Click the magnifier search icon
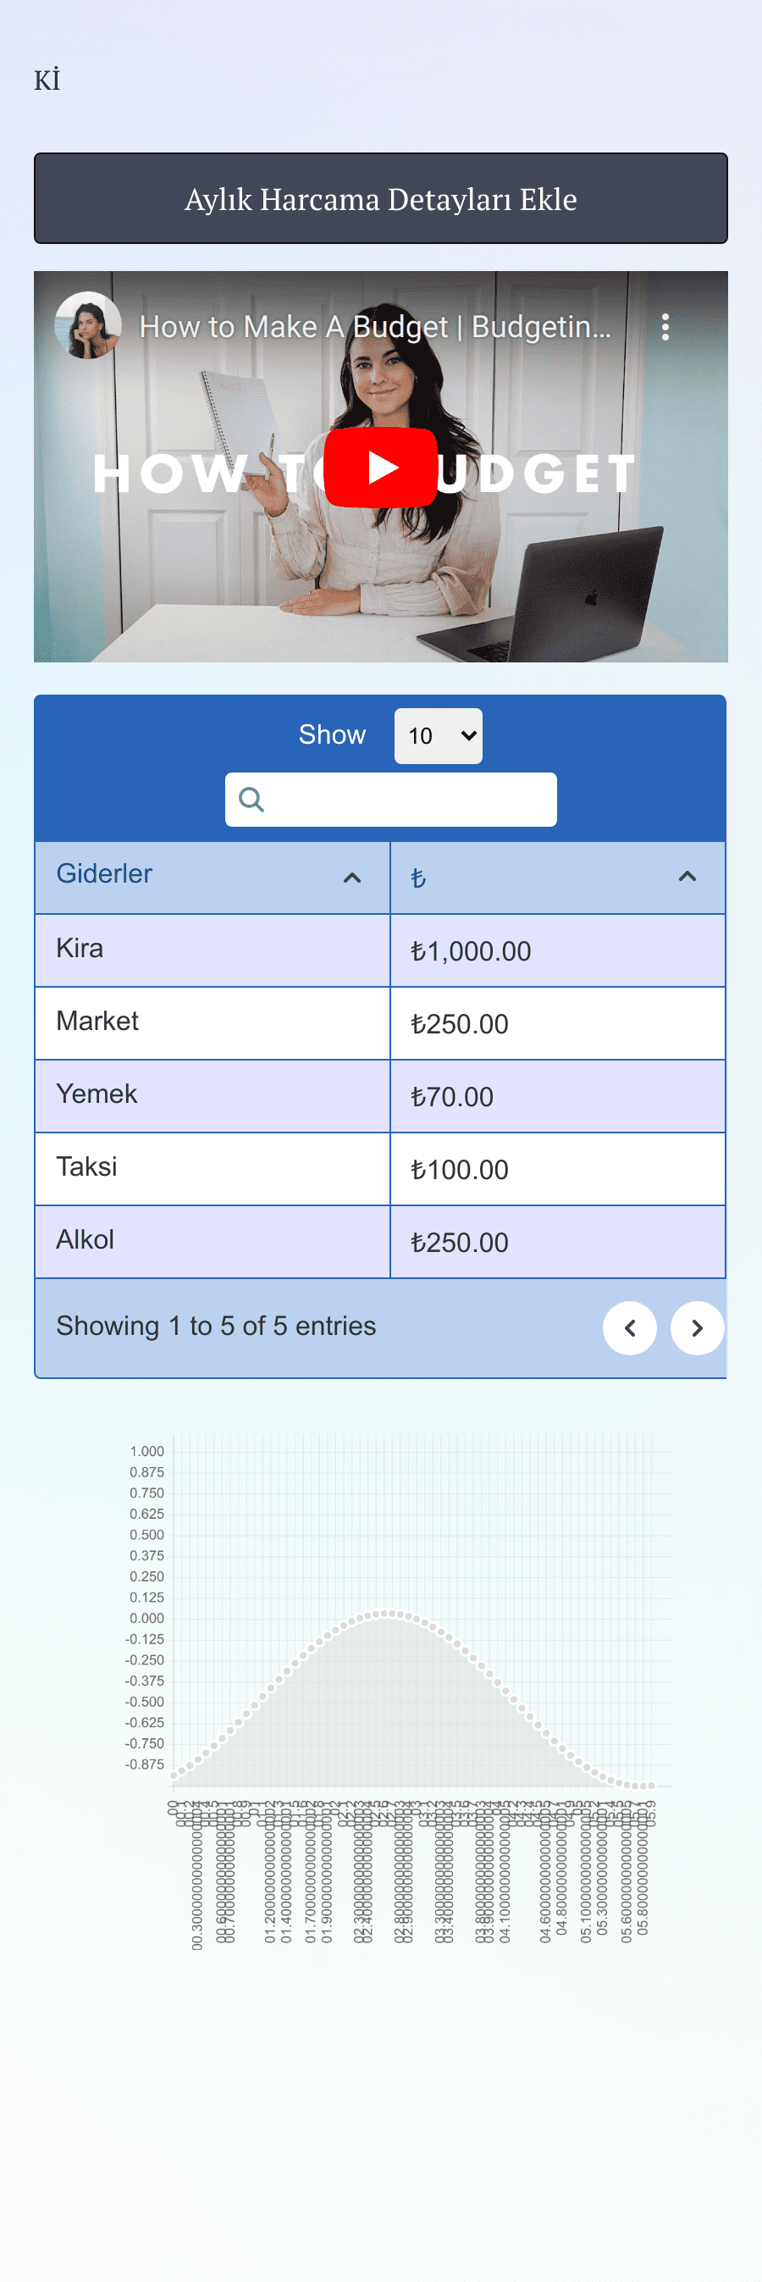The image size is (762, 2282). point(251,799)
